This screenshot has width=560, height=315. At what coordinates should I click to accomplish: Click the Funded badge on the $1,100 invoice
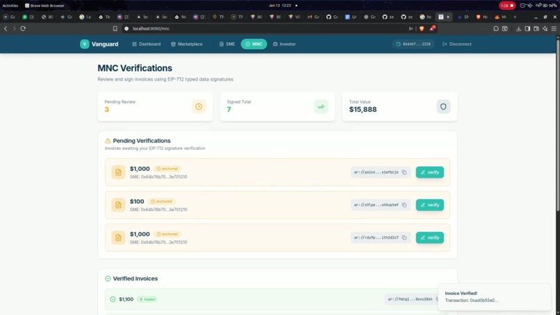click(147, 299)
